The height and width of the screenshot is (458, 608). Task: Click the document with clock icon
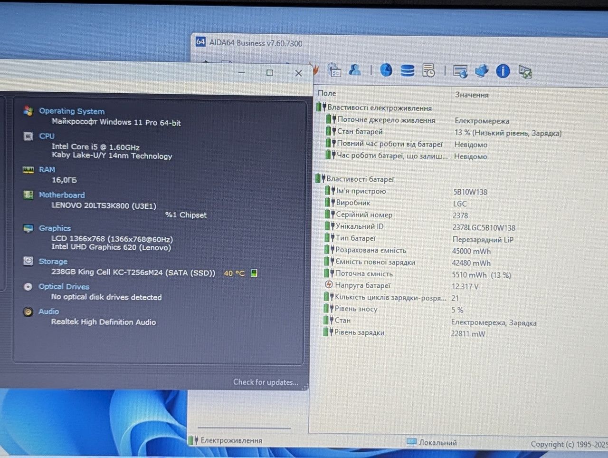[428, 71]
